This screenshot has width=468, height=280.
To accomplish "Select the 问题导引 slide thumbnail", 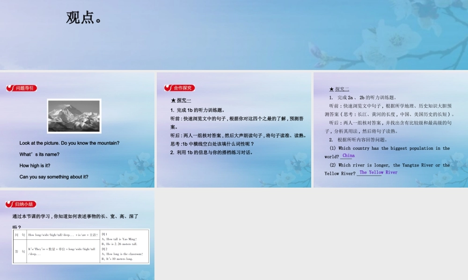I will [77, 130].
